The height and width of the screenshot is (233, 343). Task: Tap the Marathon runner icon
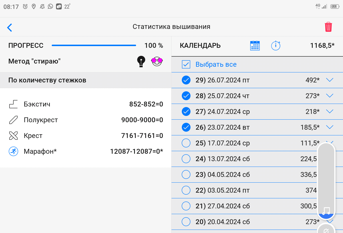pos(13,151)
